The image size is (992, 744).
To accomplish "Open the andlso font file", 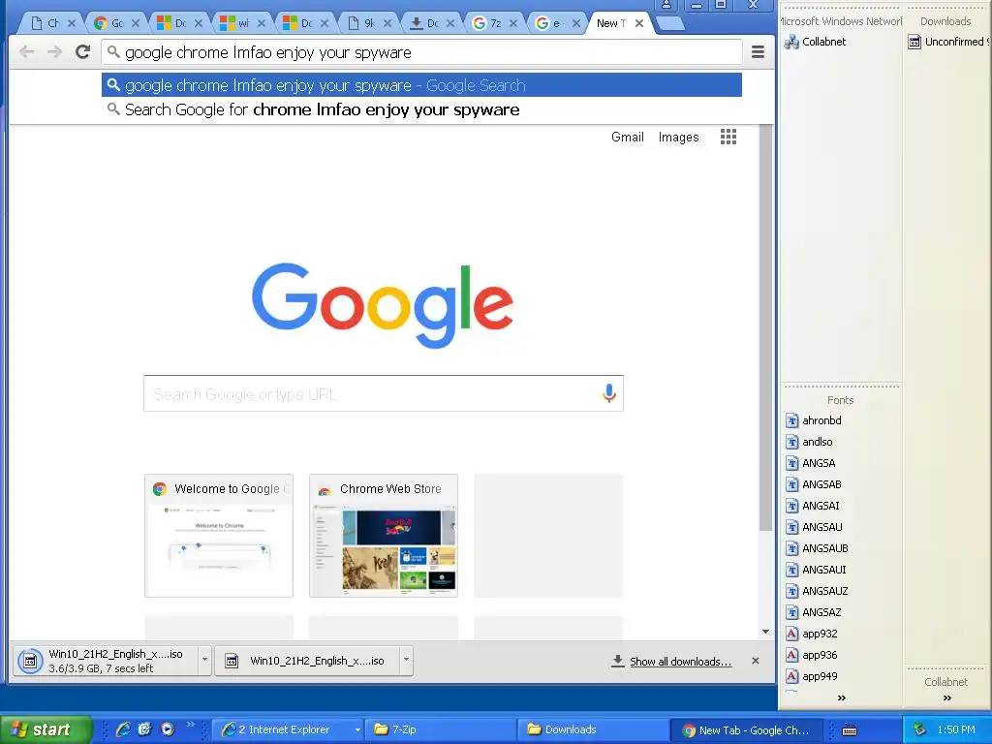I will point(809,442).
